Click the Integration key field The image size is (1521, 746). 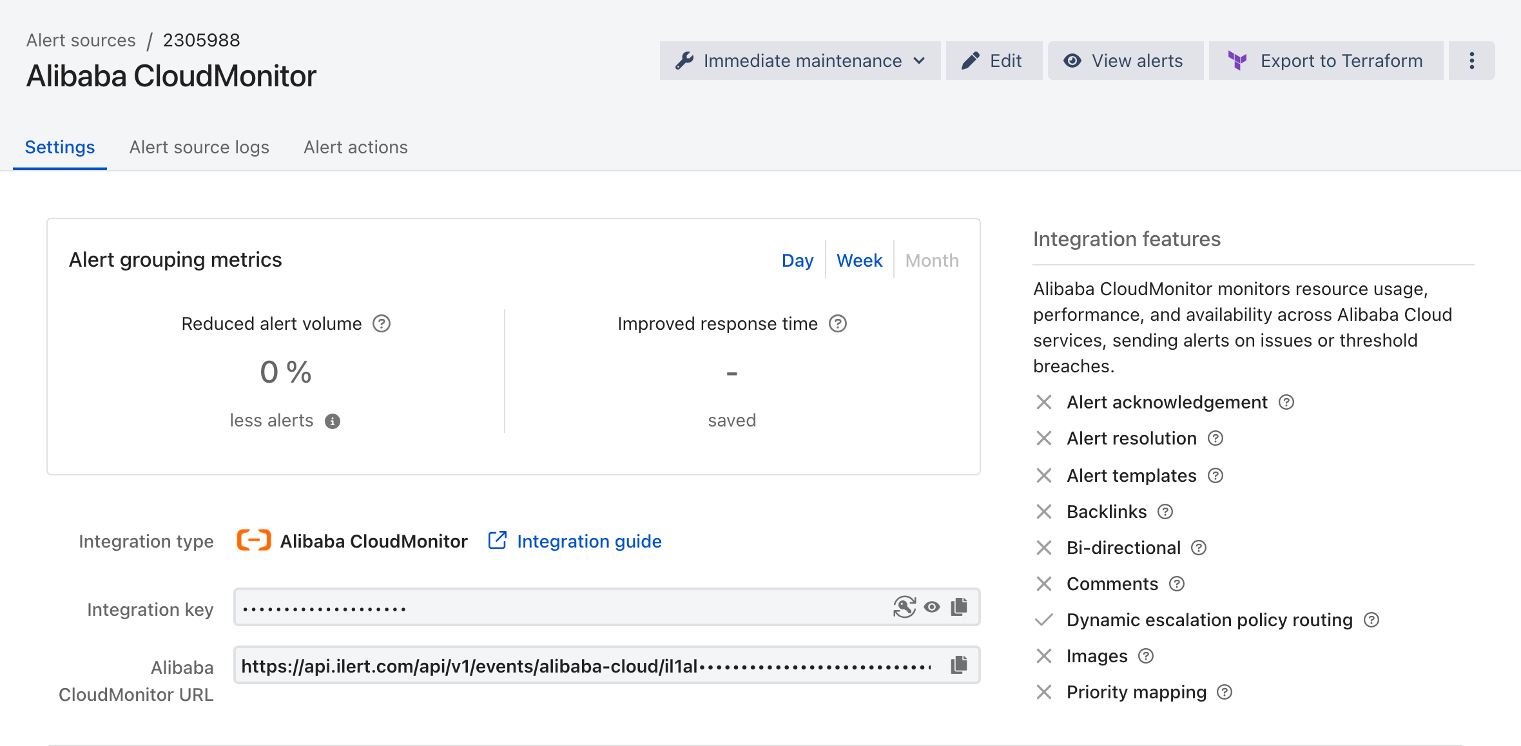coord(607,607)
